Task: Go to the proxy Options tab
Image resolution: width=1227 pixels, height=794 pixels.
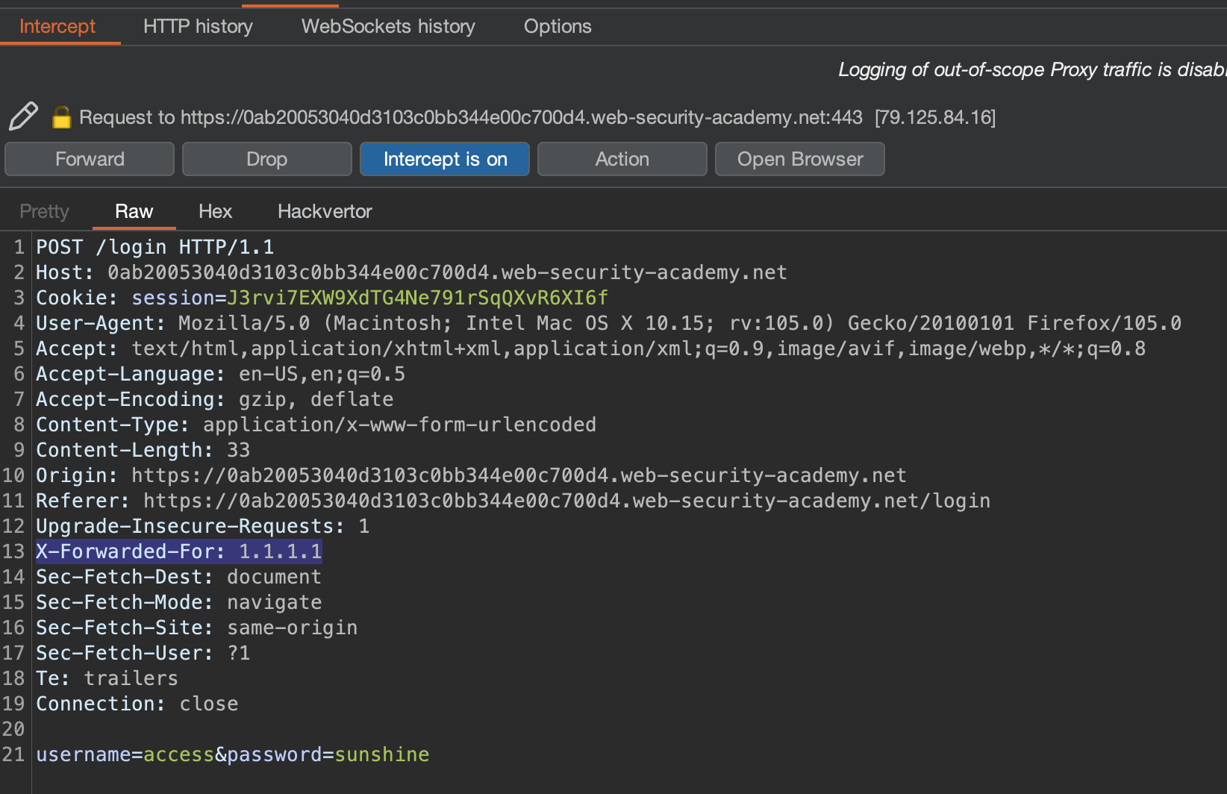Action: (557, 26)
